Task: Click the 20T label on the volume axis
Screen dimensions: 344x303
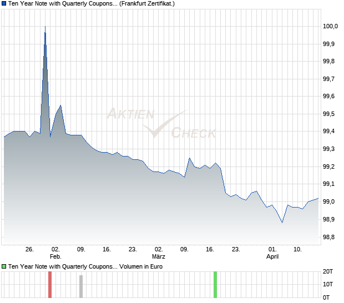Action: pyautogui.click(x=328, y=271)
